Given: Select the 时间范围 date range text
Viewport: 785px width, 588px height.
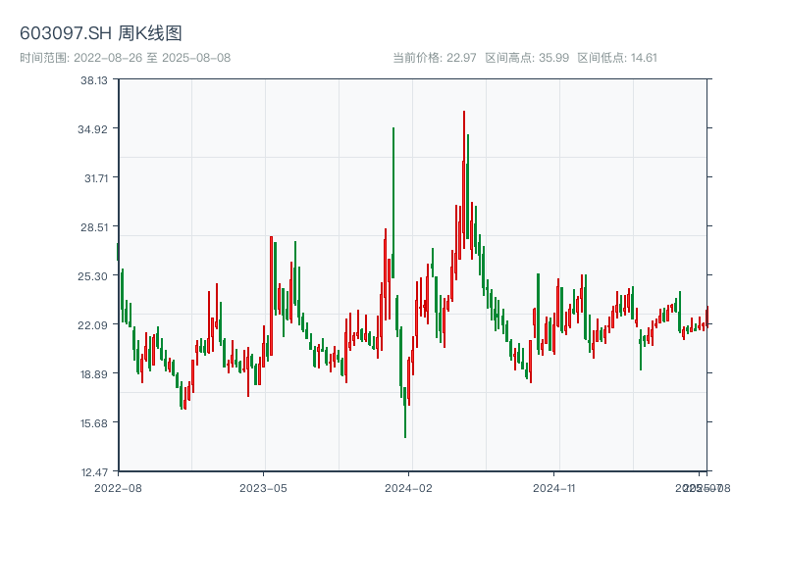Looking at the screenshot, I should [x=126, y=58].
